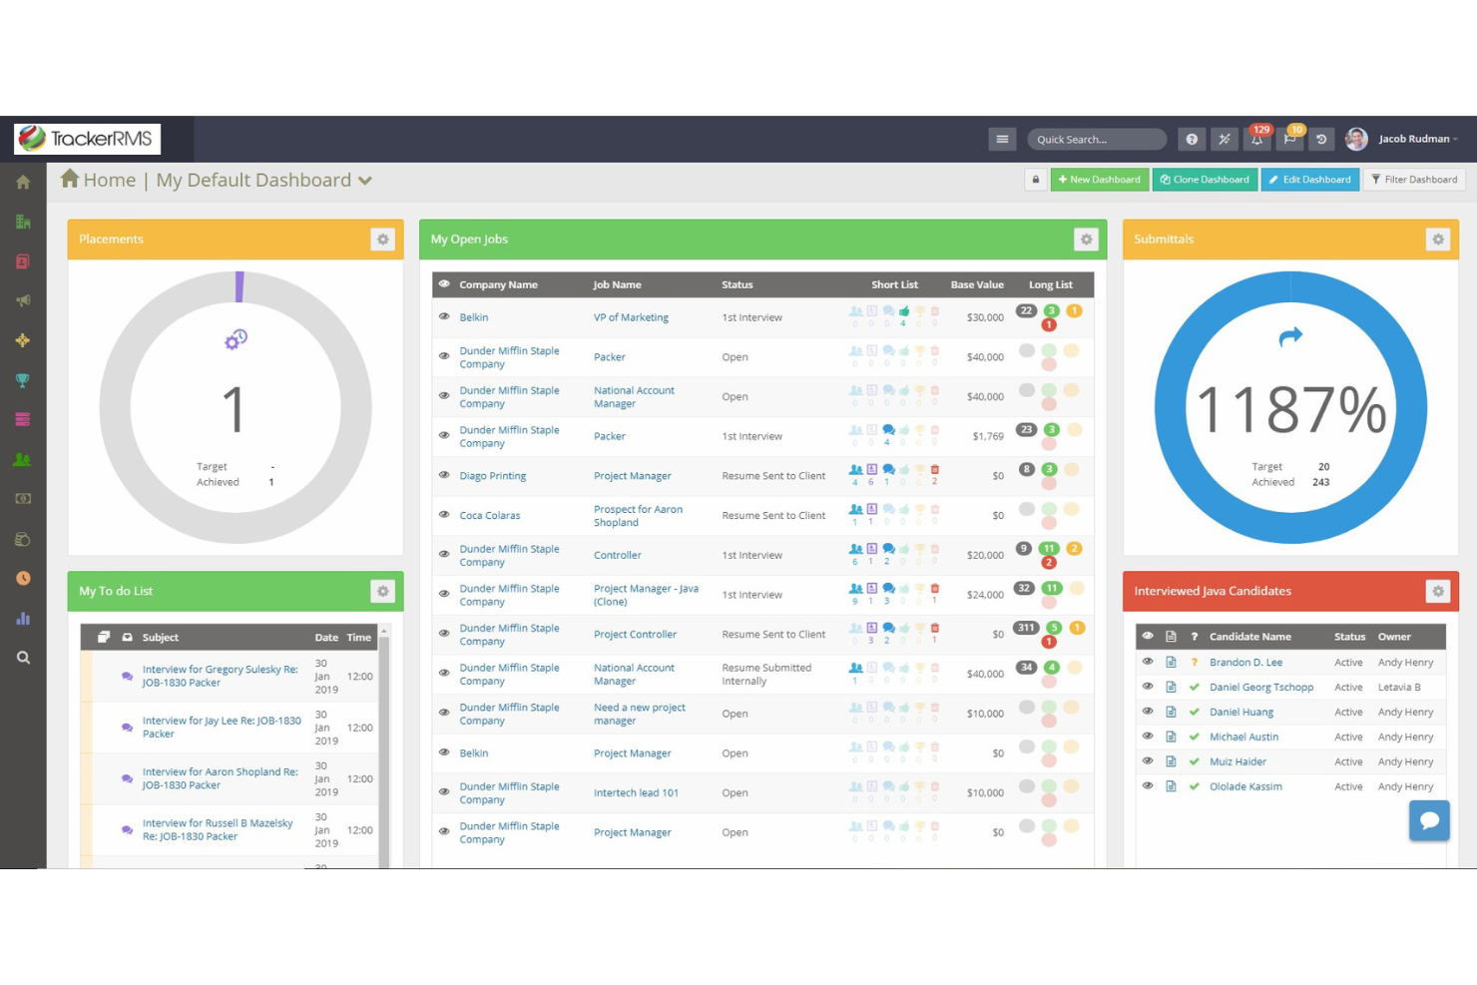The image size is (1477, 985).
Task: Click the Clone Dashboard button
Action: [1205, 180]
